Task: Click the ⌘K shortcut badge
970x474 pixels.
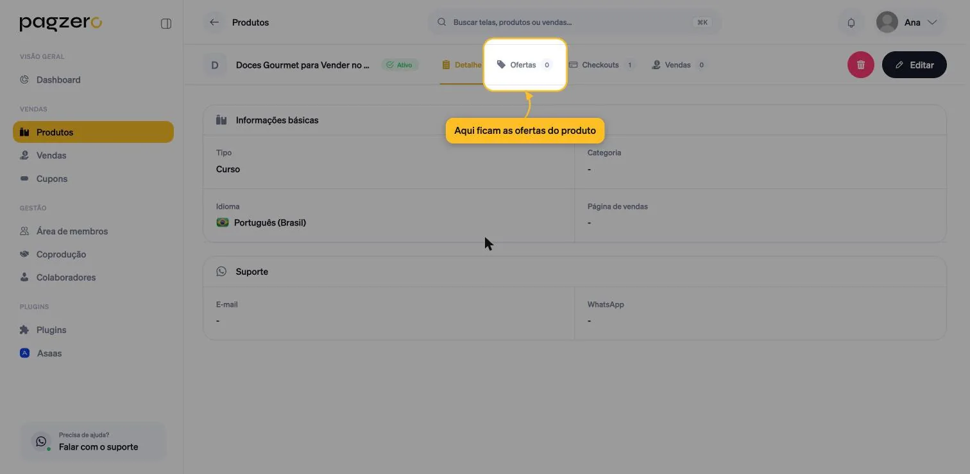Action: point(702,22)
